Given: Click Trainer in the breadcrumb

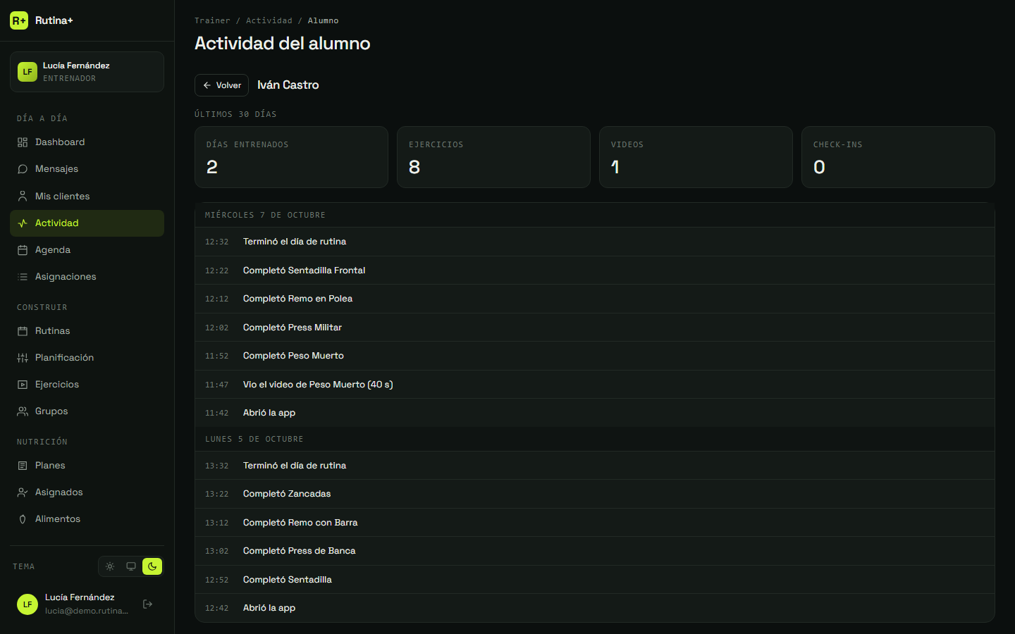Looking at the screenshot, I should (x=212, y=20).
